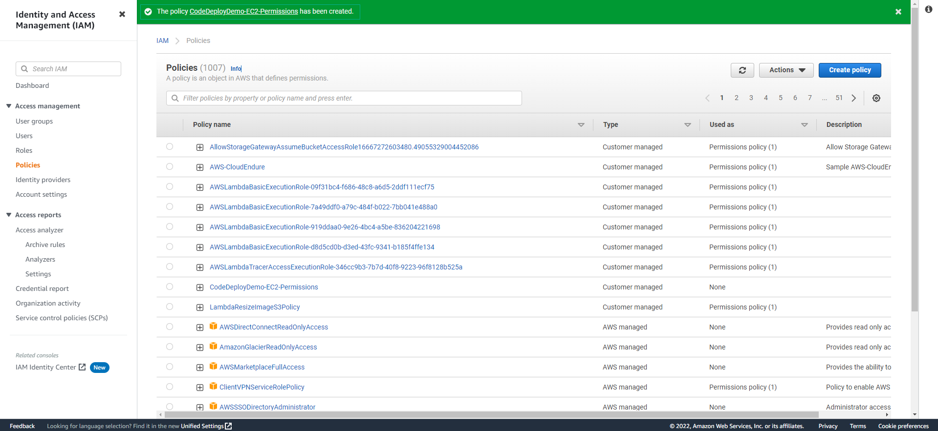Expand the AWS-CloudEndure policy row
Image resolution: width=938 pixels, height=431 pixels.
(200, 167)
